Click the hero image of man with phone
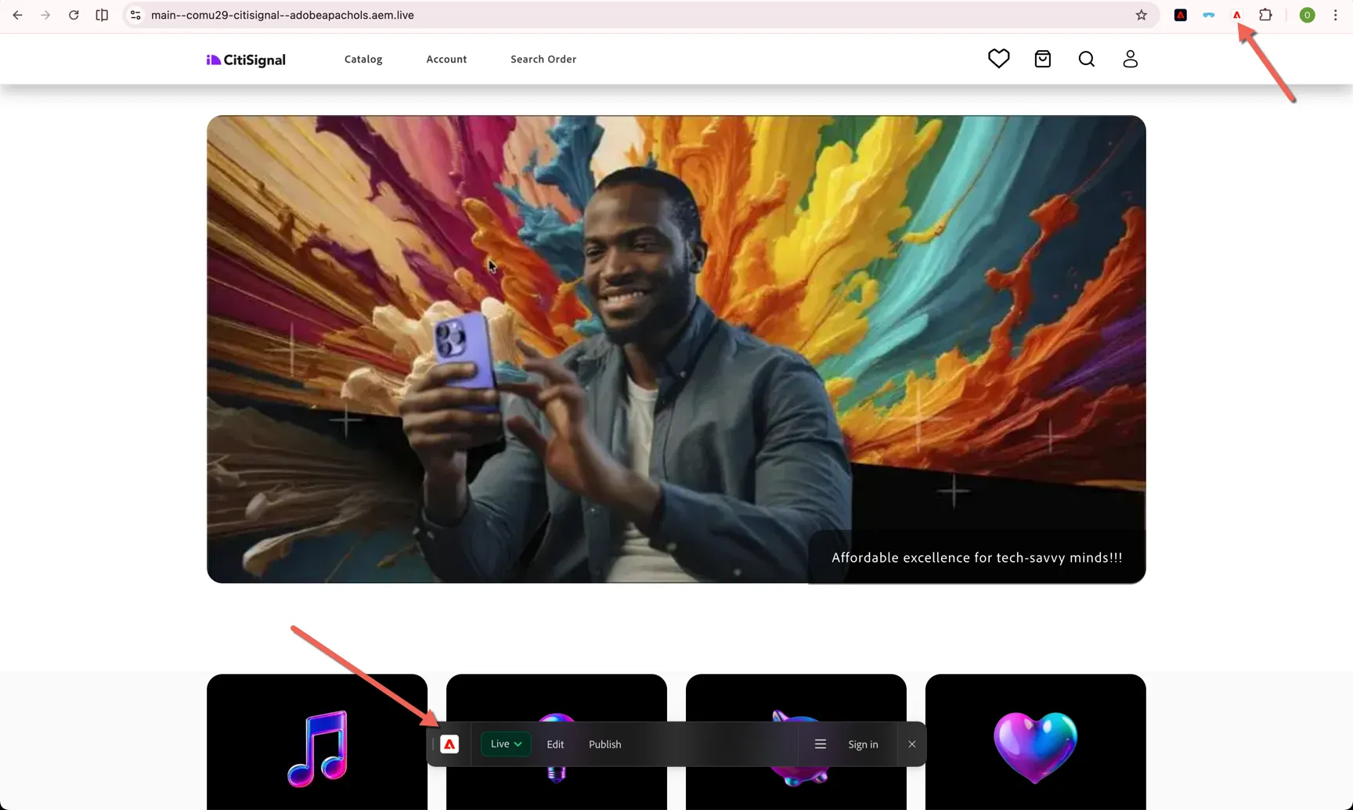 676,349
